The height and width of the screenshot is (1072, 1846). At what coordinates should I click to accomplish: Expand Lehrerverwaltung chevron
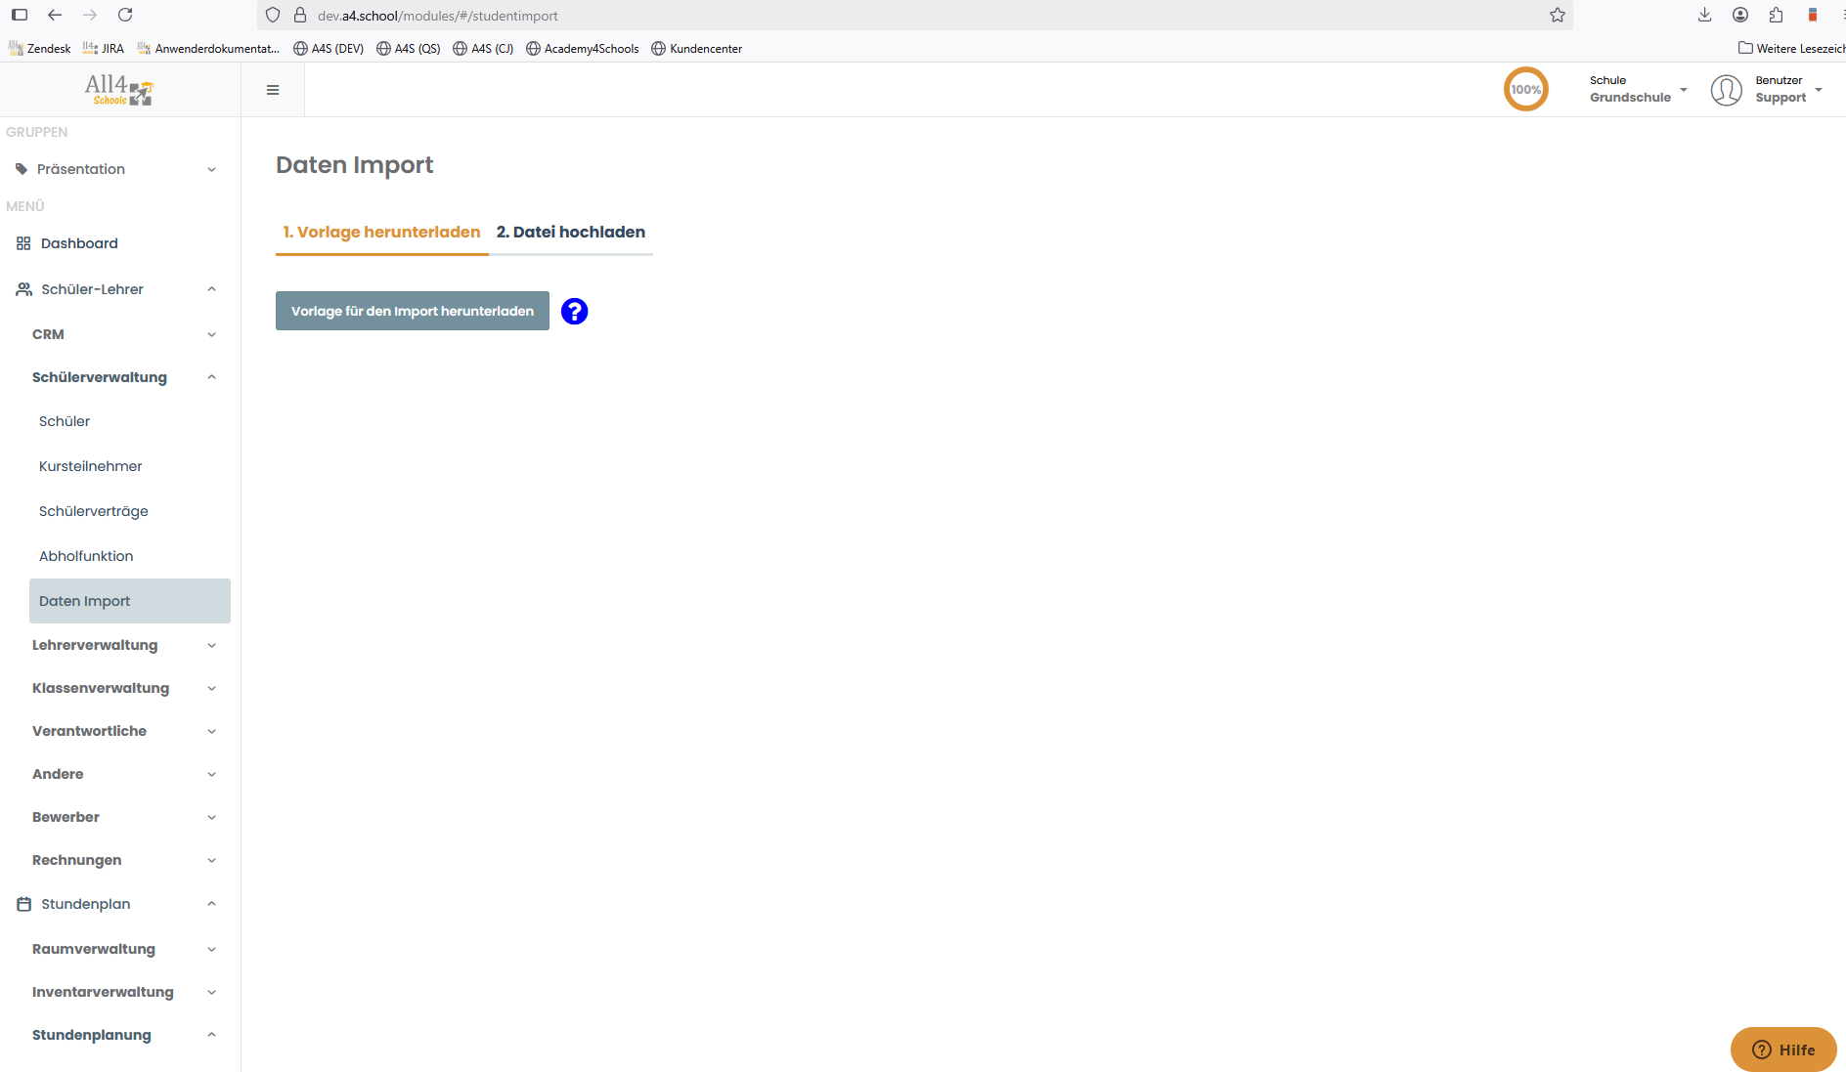coord(211,645)
